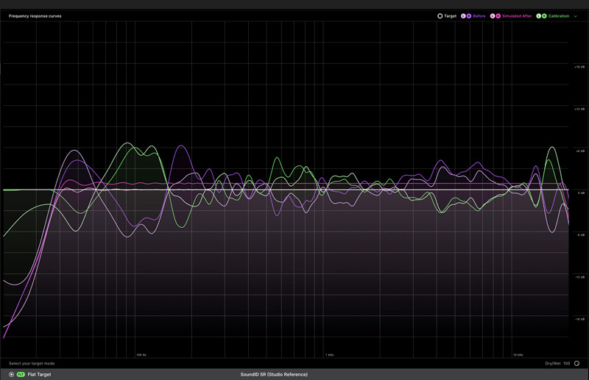Click the Before legend label
This screenshot has width=589, height=380.
click(x=479, y=15)
